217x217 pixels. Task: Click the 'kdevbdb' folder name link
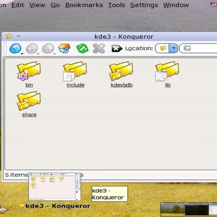(122, 85)
